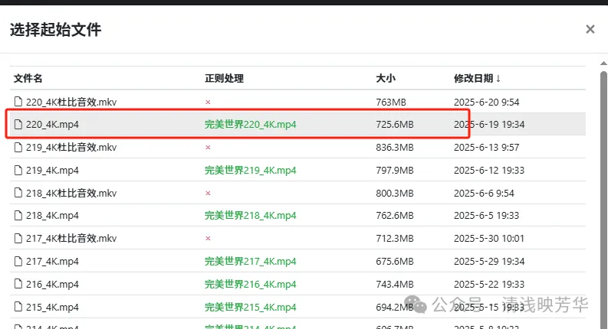Select file name 216_4K.mp4
This screenshot has width=608, height=329.
pos(52,284)
